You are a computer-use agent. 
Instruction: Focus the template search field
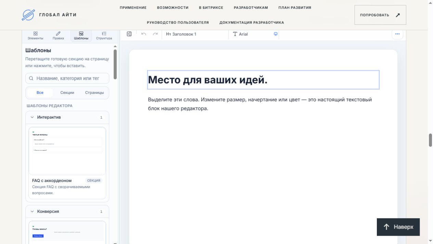pyautogui.click(x=67, y=78)
